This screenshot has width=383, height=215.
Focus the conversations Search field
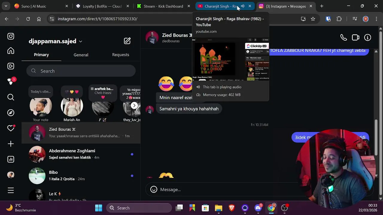(81, 71)
